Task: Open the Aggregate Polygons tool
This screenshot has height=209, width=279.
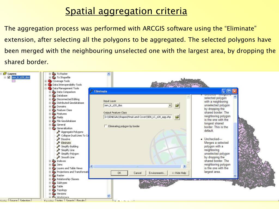Action: (72, 132)
